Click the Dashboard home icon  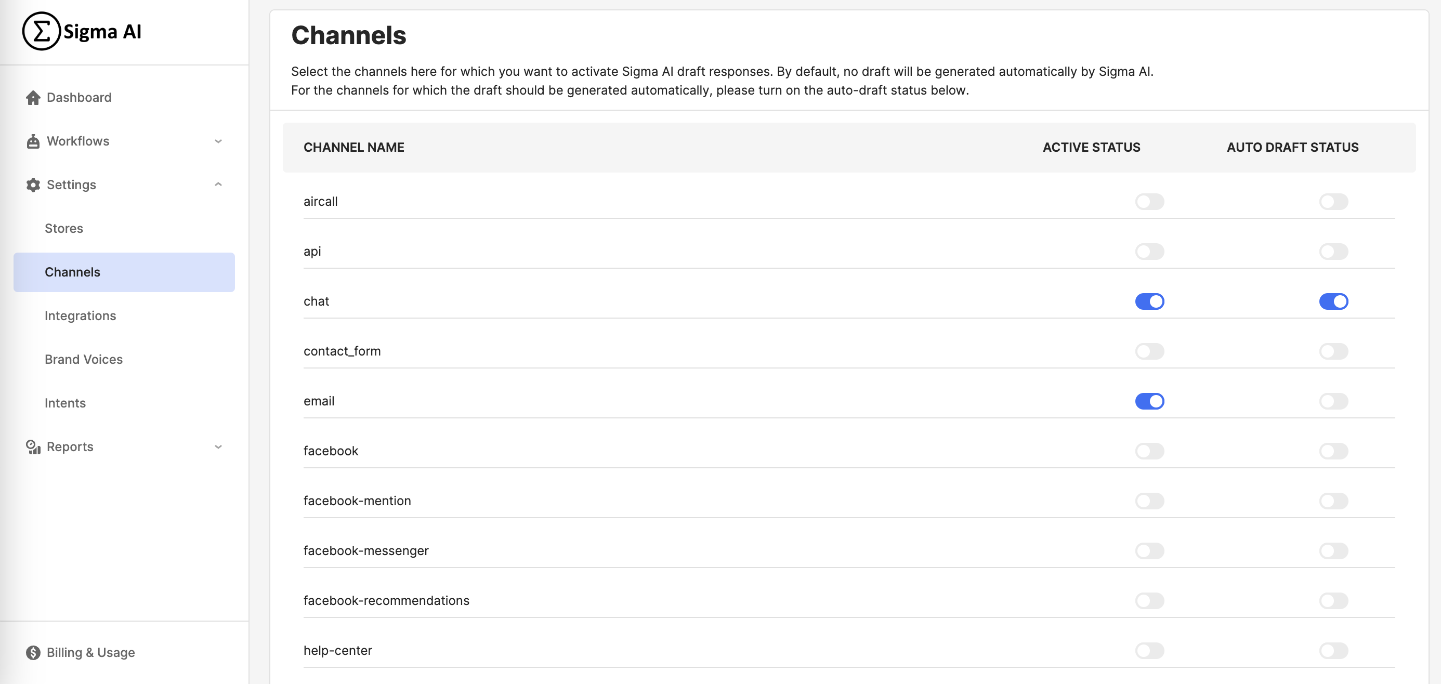pos(33,98)
